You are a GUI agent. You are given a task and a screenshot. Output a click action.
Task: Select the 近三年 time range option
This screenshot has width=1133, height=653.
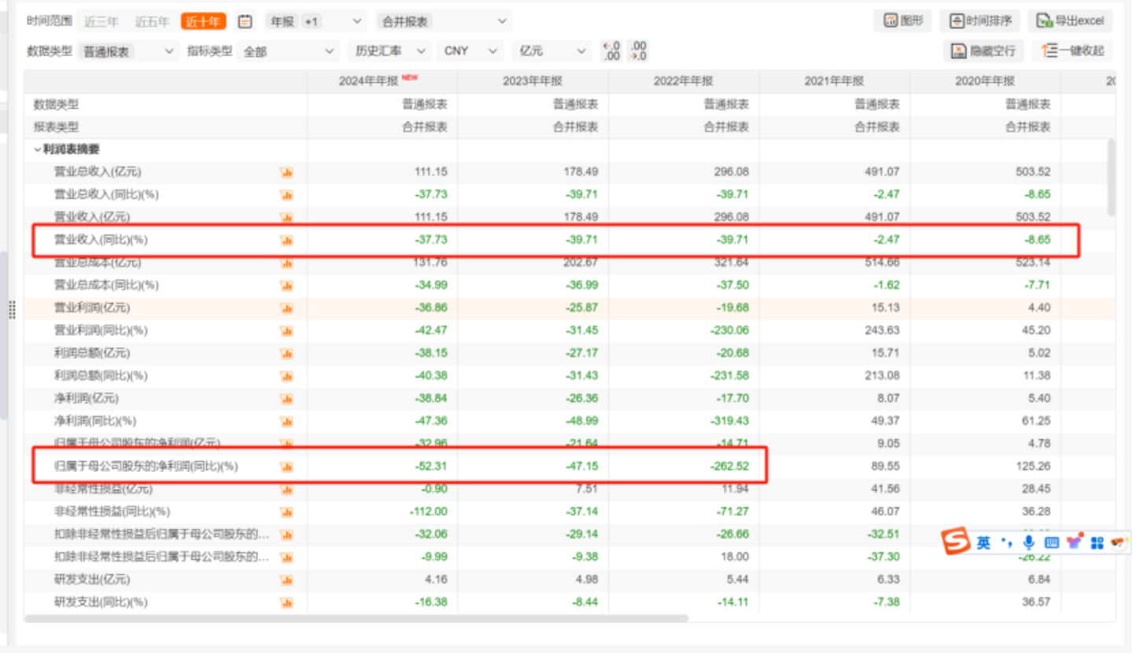(101, 22)
